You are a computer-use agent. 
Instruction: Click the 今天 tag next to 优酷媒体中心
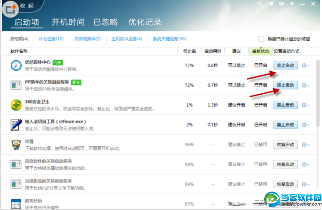pyautogui.click(x=58, y=62)
